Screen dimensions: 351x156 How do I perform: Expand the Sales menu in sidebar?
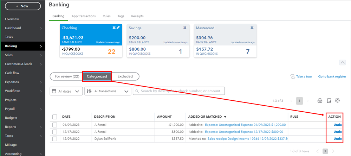[x=23, y=55]
